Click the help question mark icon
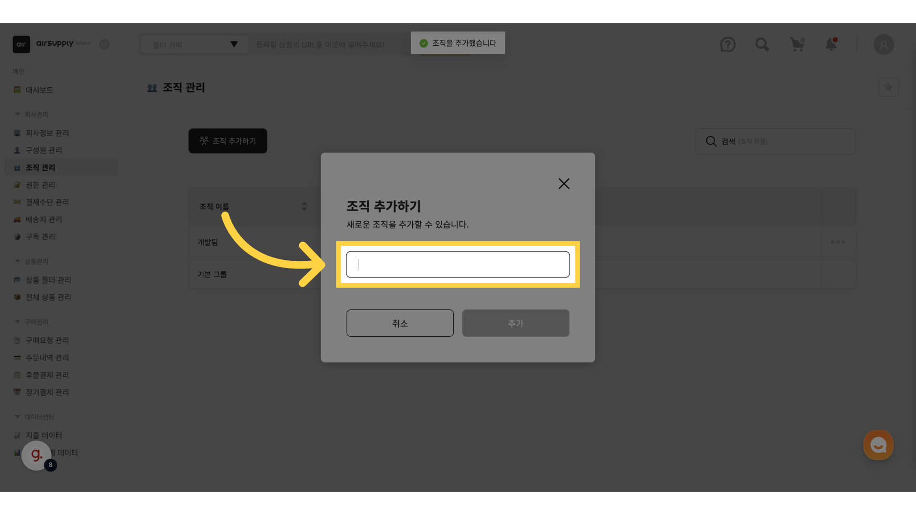Image resolution: width=916 pixels, height=515 pixels. [728, 45]
